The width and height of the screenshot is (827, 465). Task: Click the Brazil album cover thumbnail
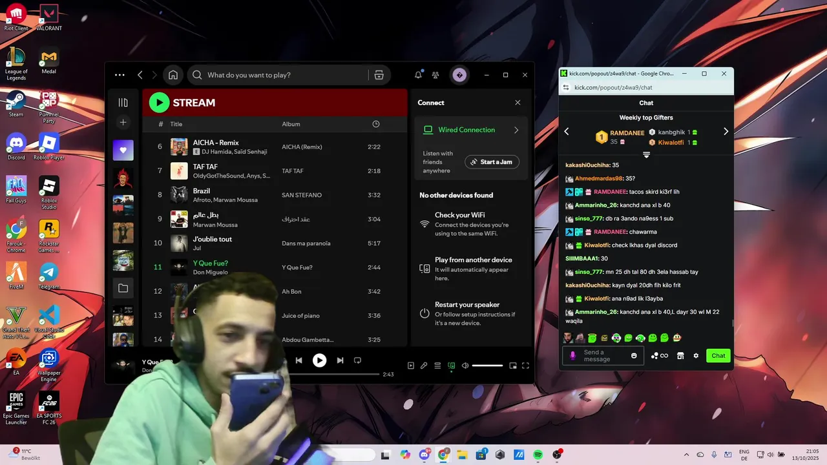coord(179,195)
